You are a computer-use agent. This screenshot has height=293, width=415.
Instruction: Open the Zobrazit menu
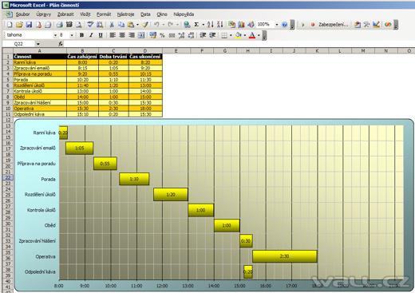tap(65, 14)
